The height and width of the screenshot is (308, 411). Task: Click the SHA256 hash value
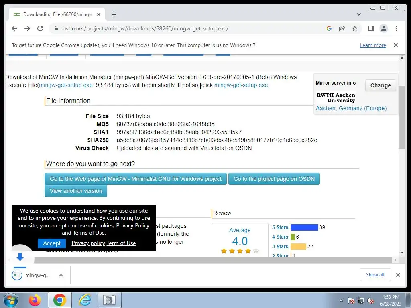coord(217,140)
